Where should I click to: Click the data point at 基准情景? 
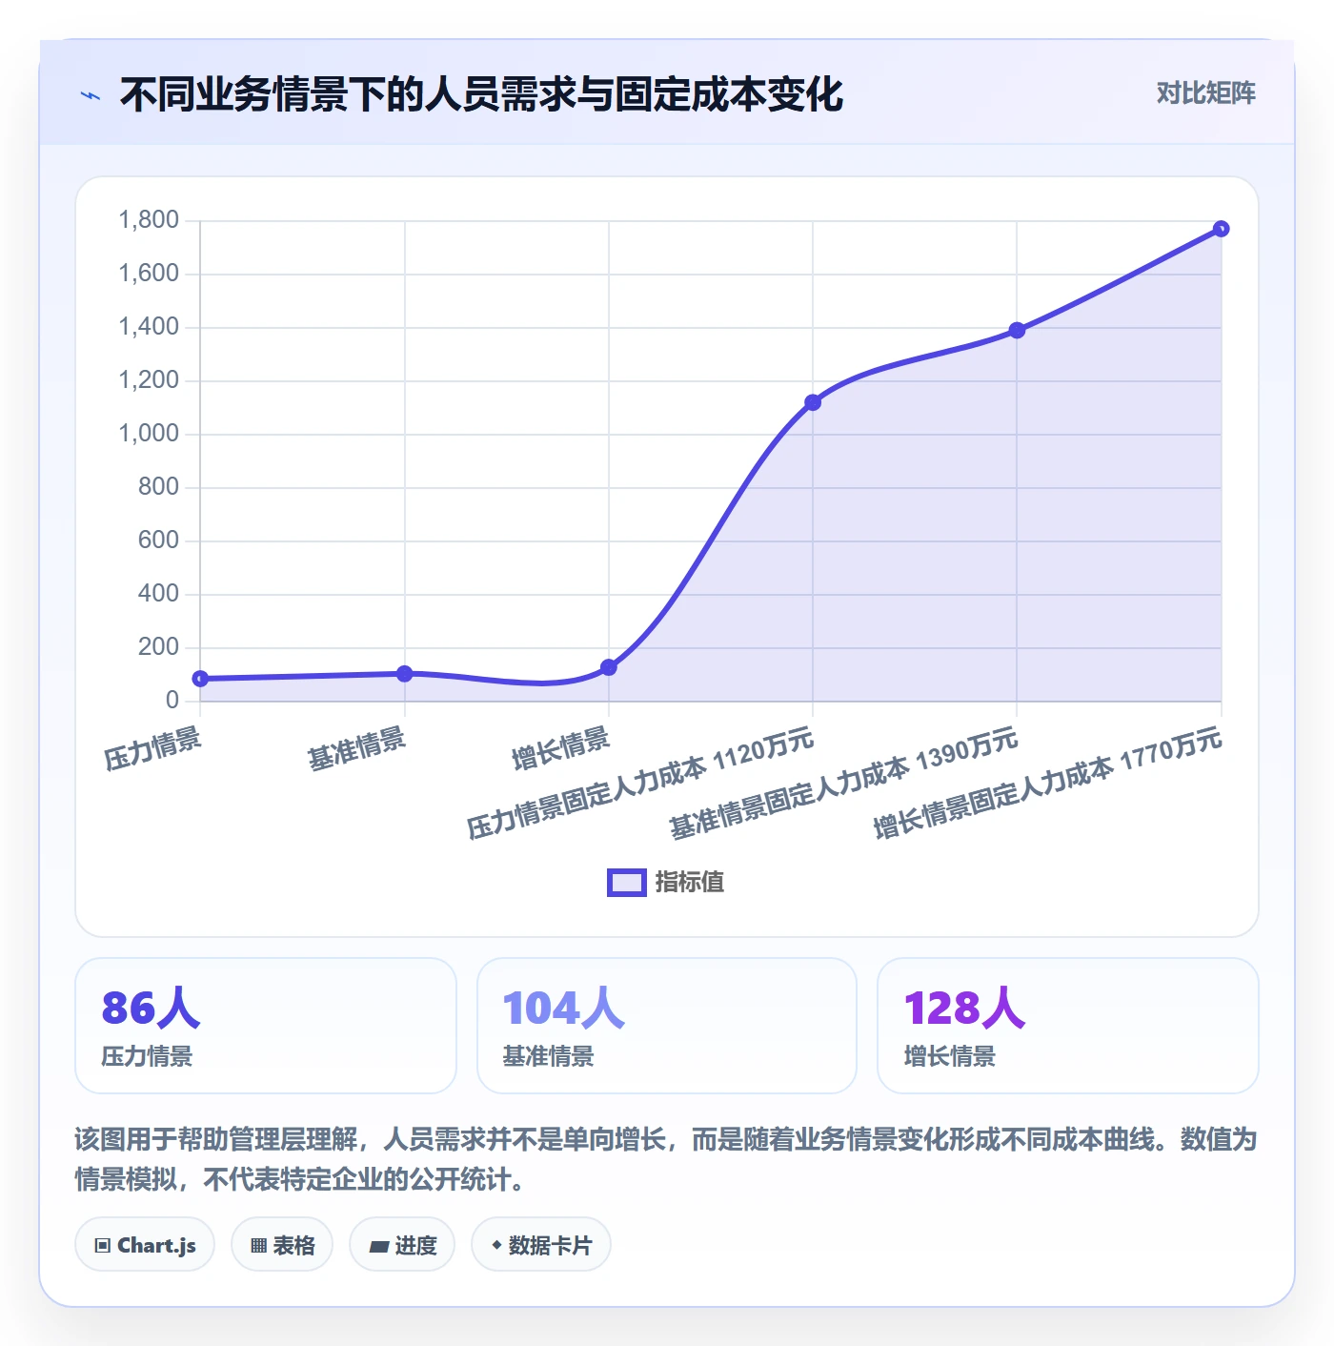tap(404, 674)
